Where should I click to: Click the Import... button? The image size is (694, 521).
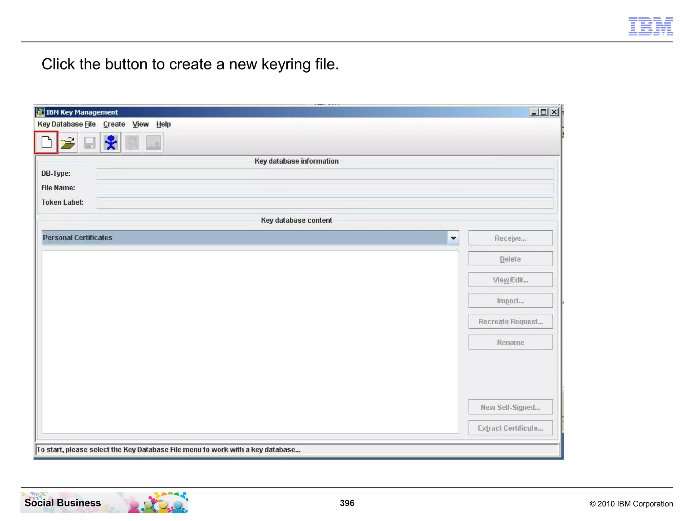coord(510,301)
